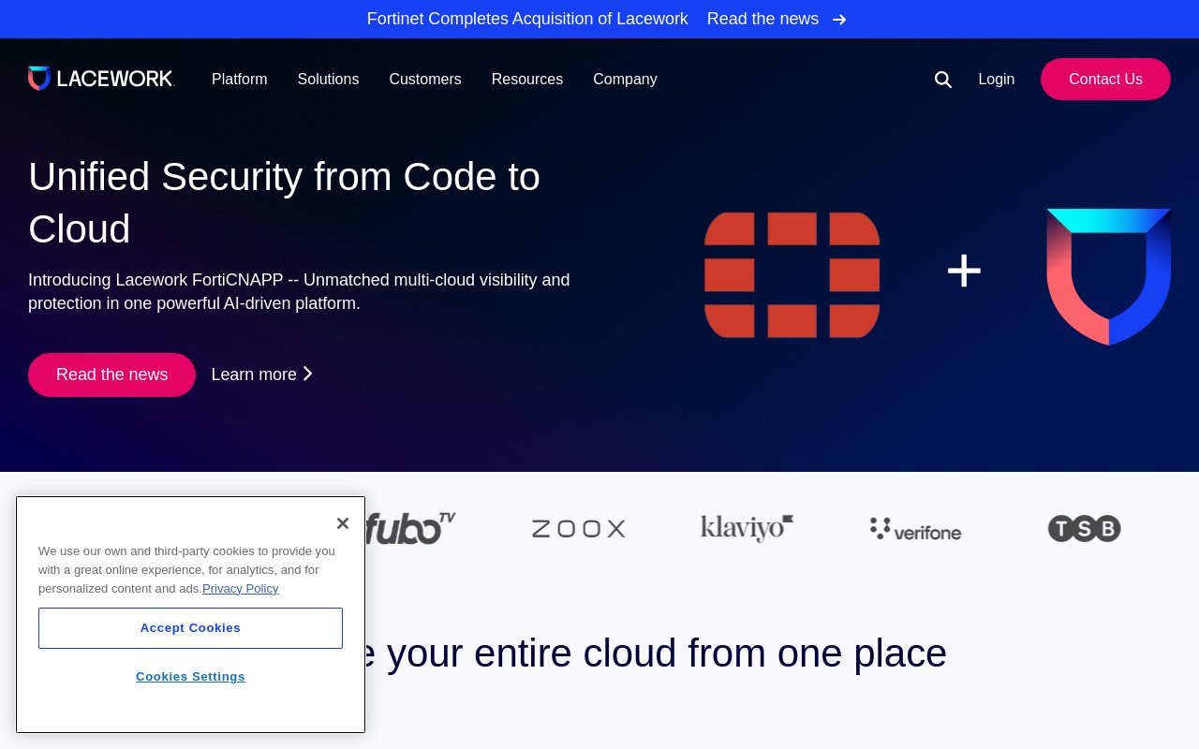The width and height of the screenshot is (1199, 749).
Task: Click Read the news in top banner
Action: (x=763, y=19)
